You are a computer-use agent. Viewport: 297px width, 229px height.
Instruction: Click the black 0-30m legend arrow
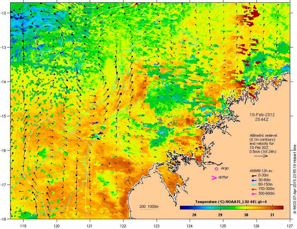(x=254, y=175)
